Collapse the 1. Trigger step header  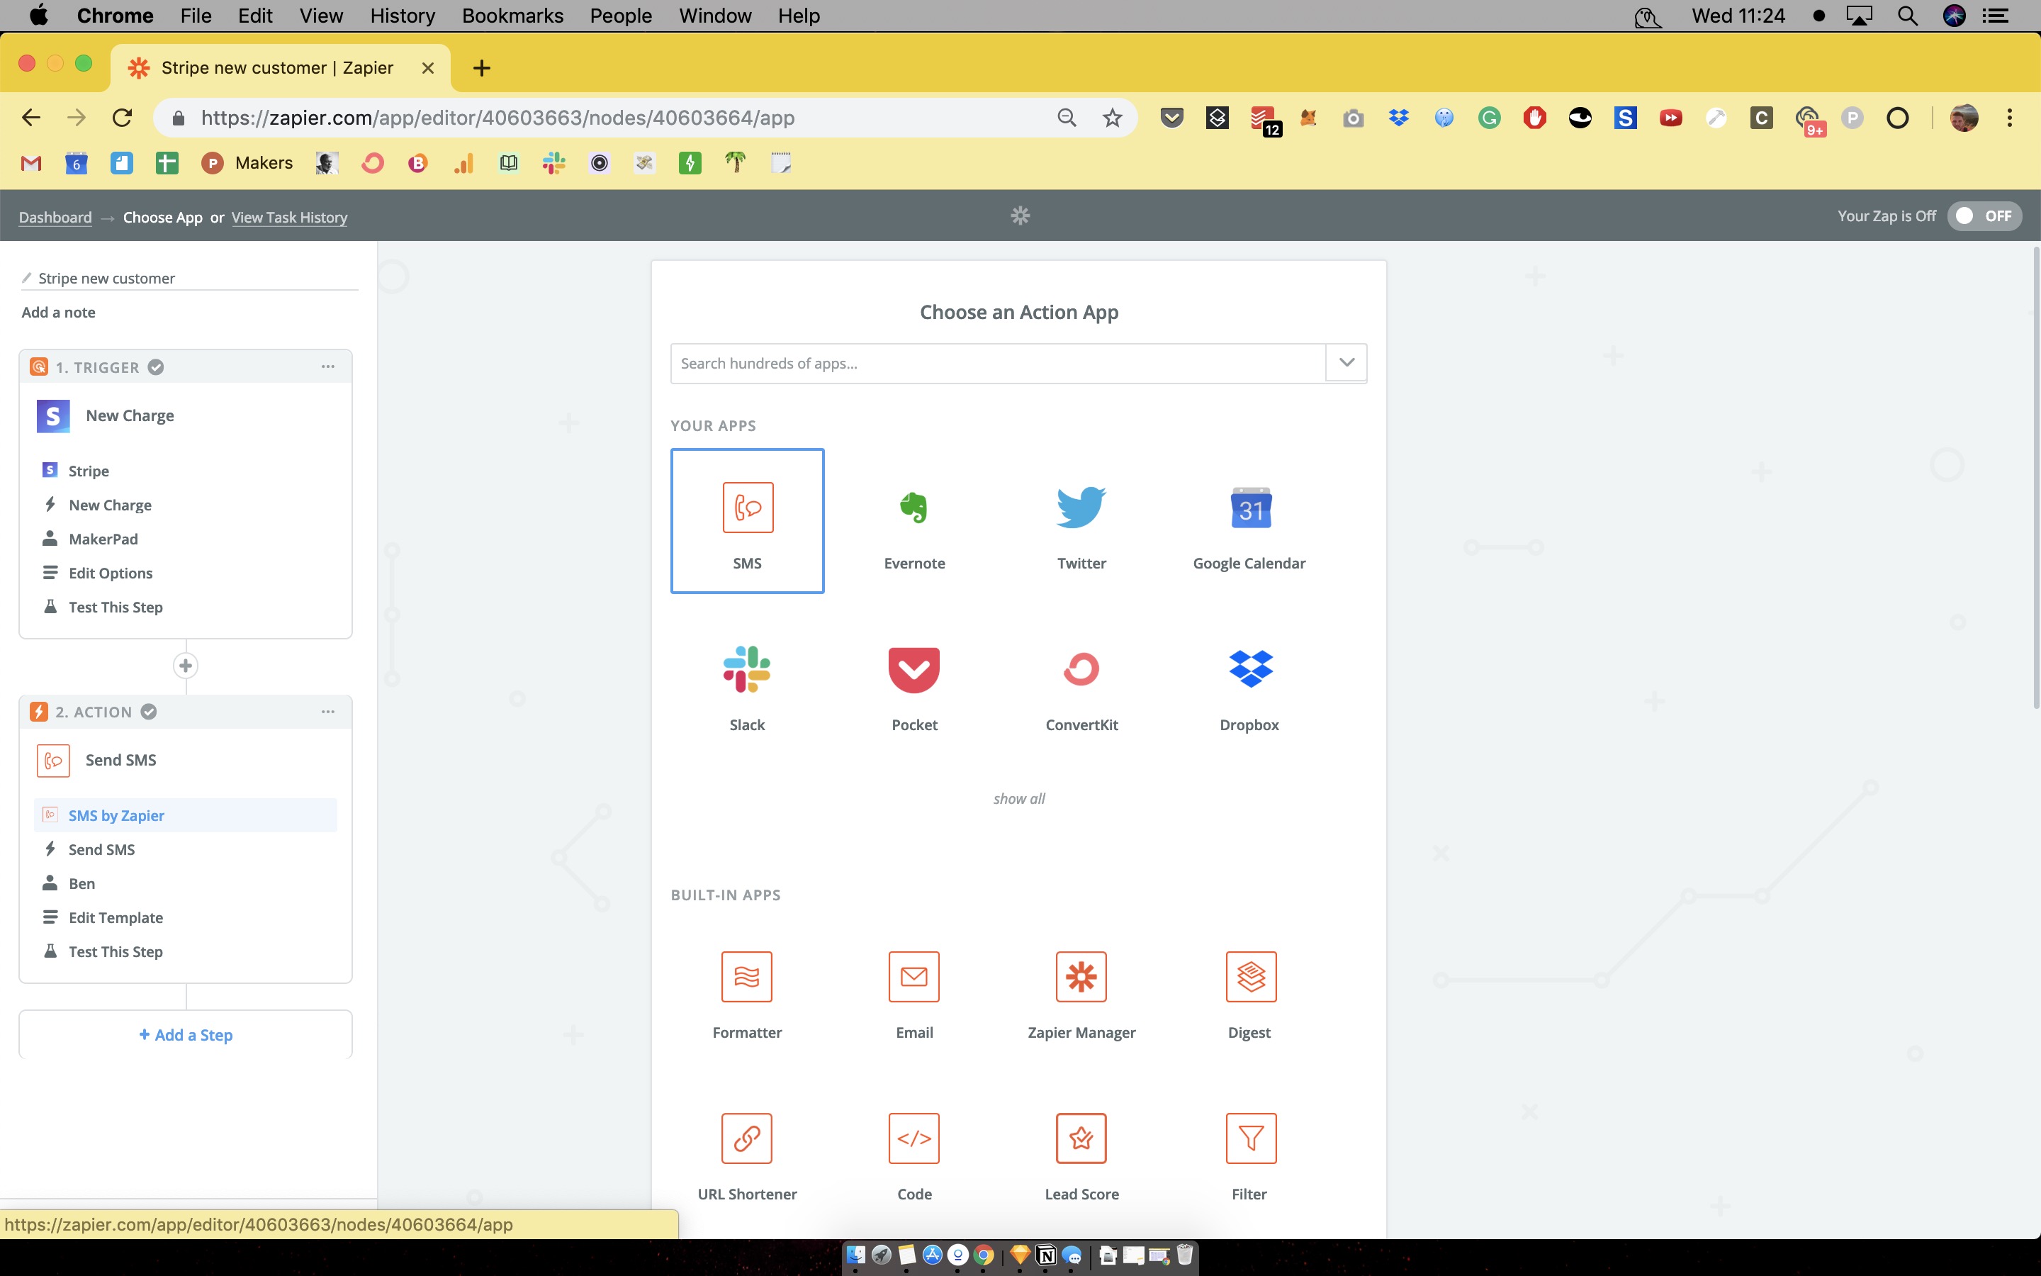click(x=186, y=367)
